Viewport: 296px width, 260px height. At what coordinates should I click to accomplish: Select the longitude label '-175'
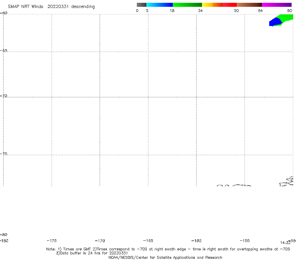[x=52, y=240]
